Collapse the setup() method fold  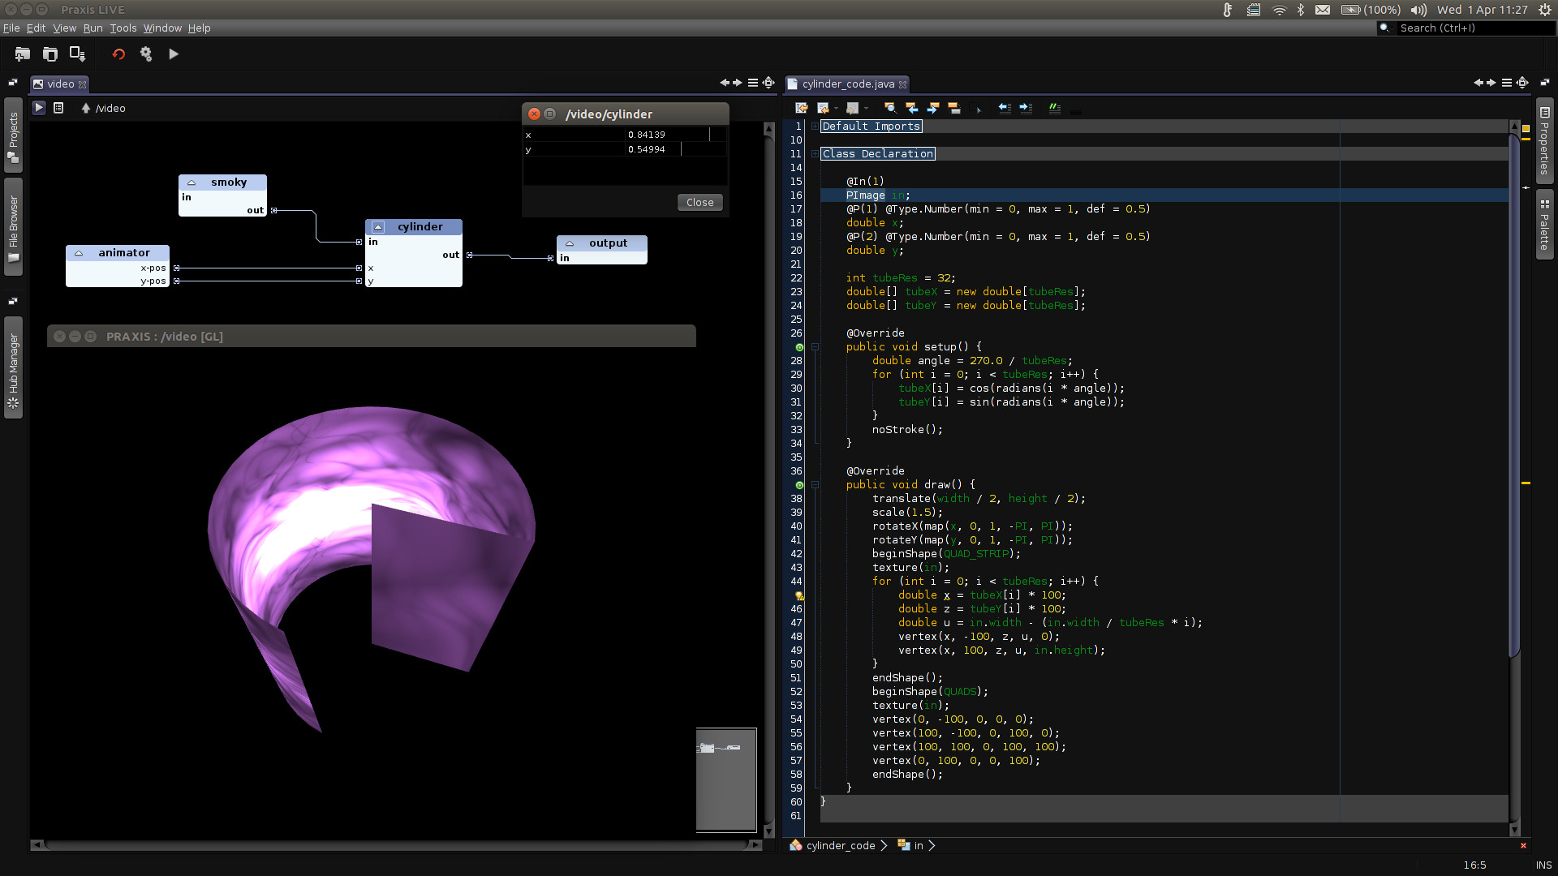(815, 346)
